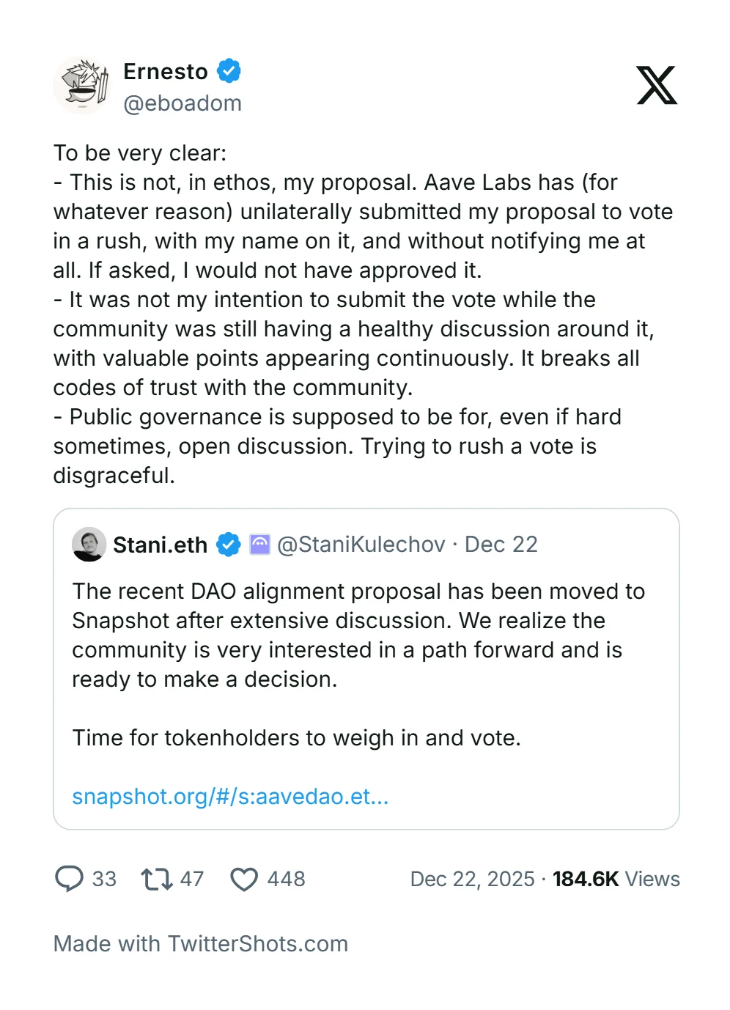Open Ernesto's profile avatar
This screenshot has height=1010, width=730.
[82, 86]
